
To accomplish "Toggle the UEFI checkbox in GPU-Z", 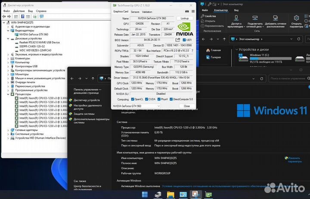I will pos(184,39).
